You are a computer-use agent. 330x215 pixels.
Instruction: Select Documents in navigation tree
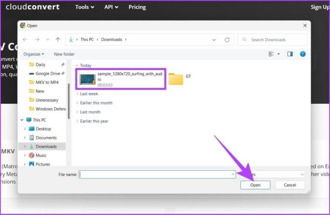46,138
